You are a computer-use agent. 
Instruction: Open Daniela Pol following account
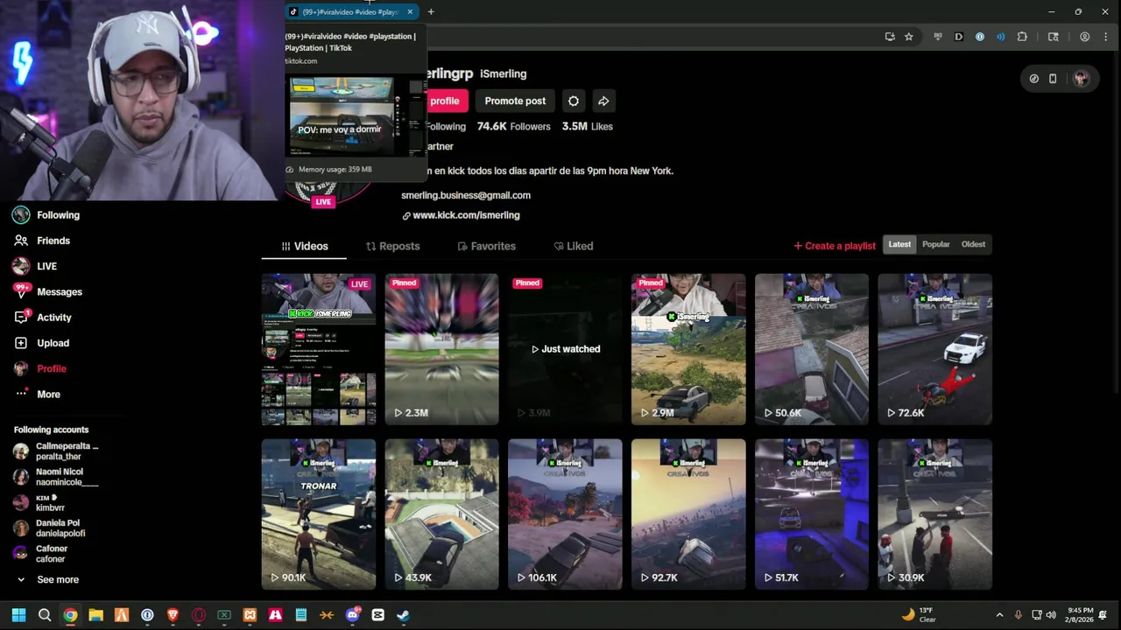[x=50, y=528]
